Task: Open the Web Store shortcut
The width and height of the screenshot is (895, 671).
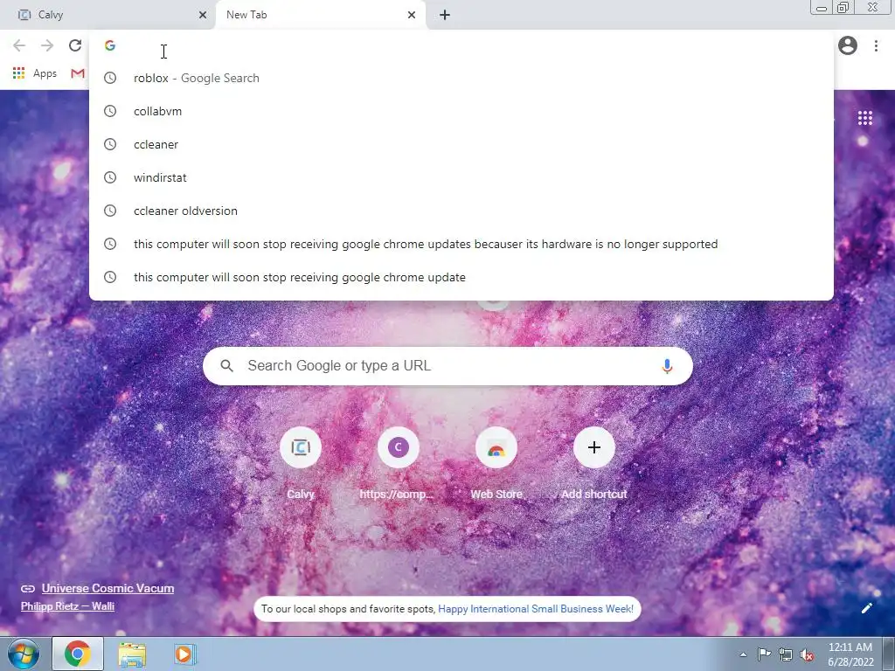Action: click(x=496, y=465)
